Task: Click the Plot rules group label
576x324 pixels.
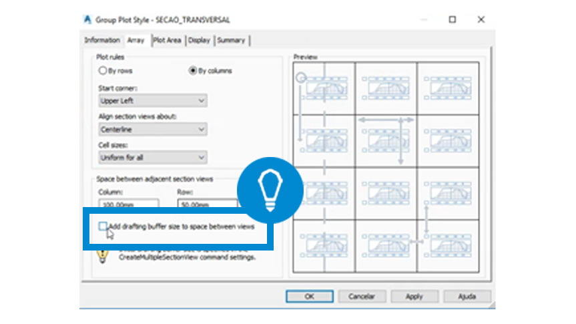Action: [x=110, y=57]
